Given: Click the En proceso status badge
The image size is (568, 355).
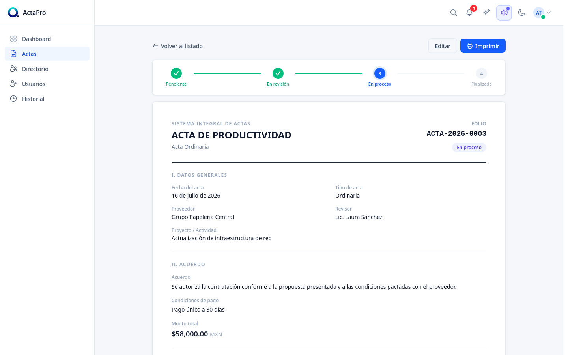Looking at the screenshot, I should pos(469,148).
